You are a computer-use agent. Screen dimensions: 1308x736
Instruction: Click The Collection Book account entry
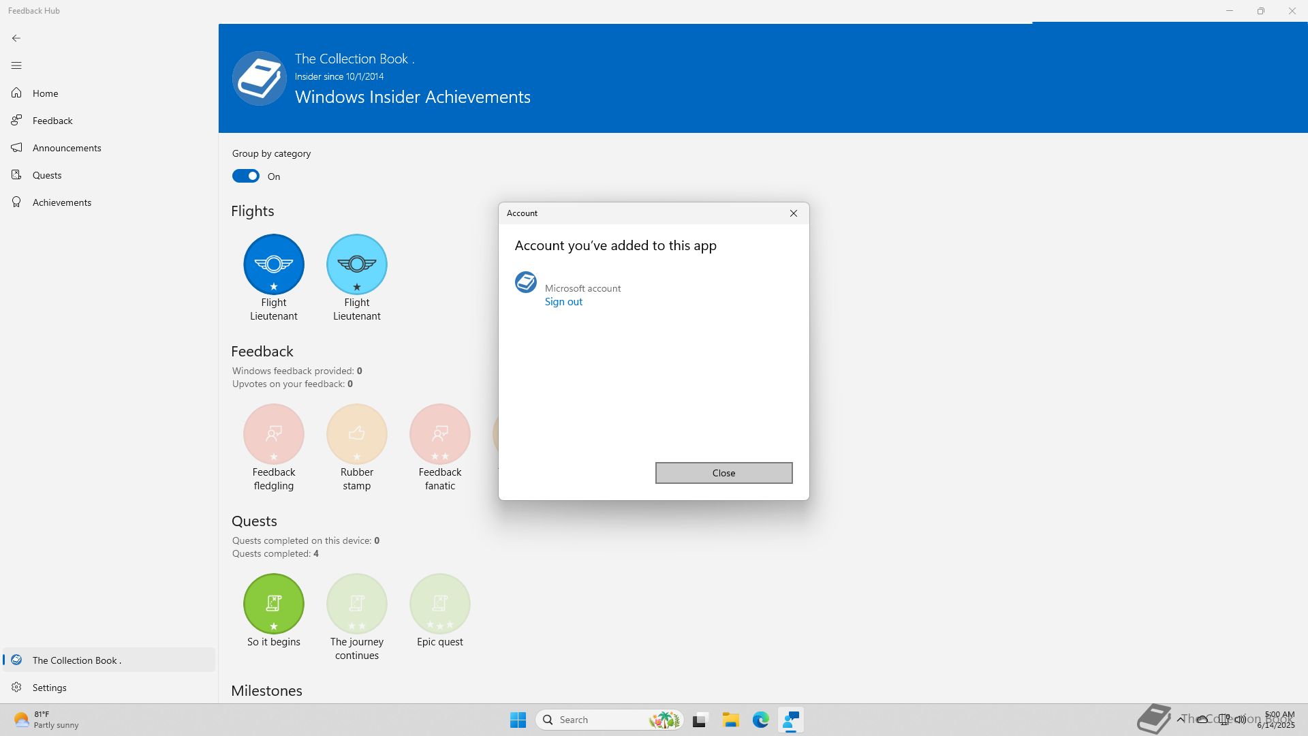click(x=76, y=660)
